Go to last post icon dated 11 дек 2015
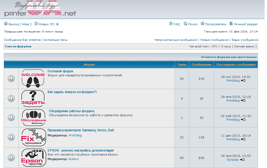The width and height of the screenshot is (267, 168). (243, 139)
